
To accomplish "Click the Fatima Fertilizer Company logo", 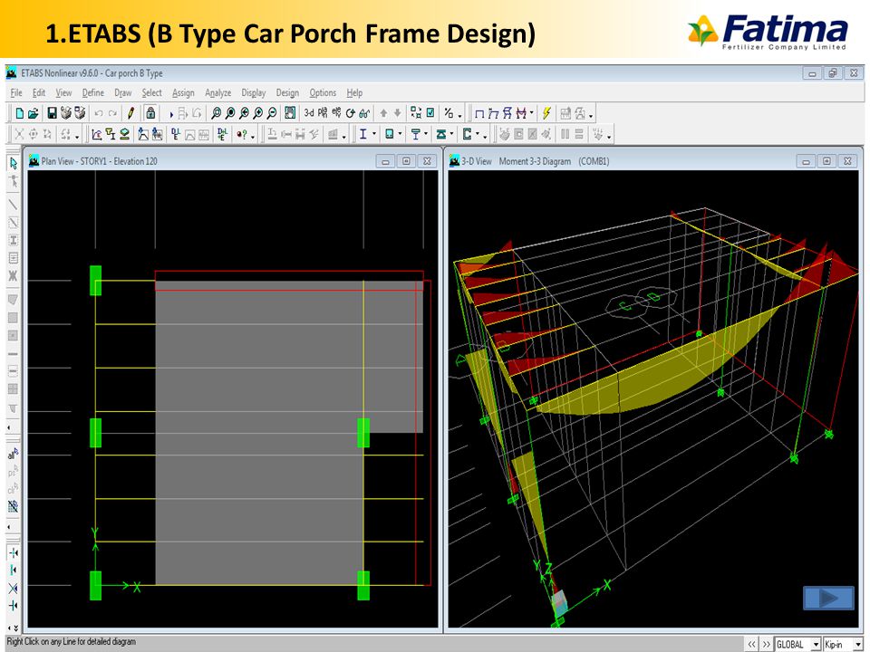I will pyautogui.click(x=768, y=33).
